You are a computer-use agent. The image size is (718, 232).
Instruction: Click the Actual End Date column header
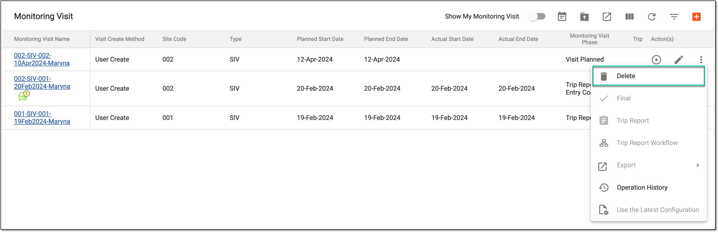(518, 39)
